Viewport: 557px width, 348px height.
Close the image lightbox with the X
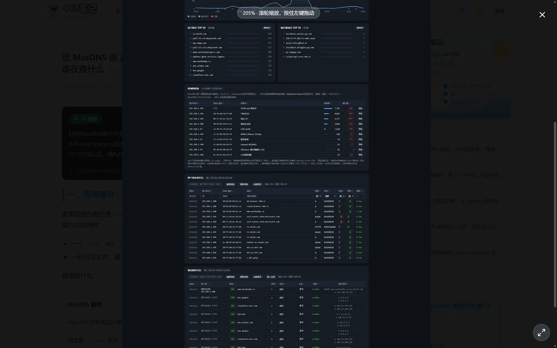pyautogui.click(x=542, y=14)
